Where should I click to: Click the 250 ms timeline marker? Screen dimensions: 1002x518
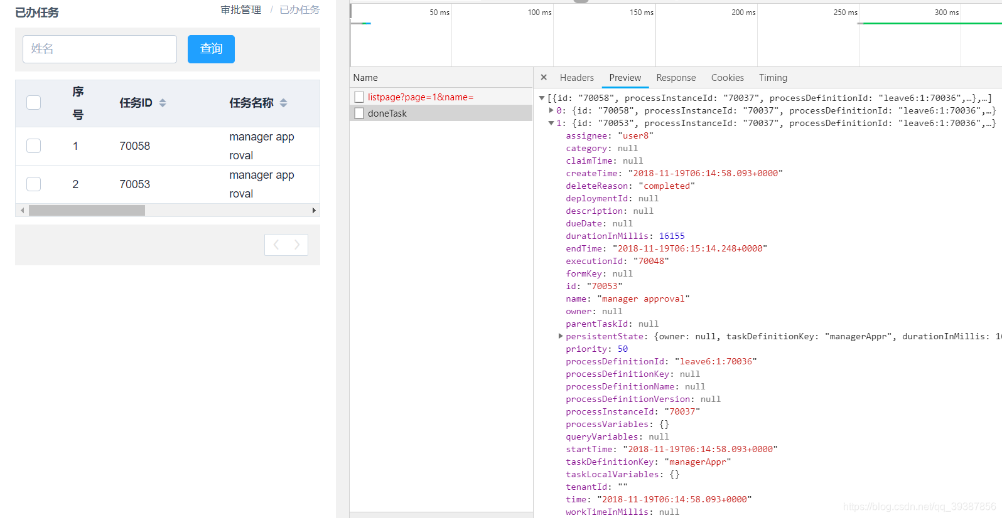click(x=846, y=13)
